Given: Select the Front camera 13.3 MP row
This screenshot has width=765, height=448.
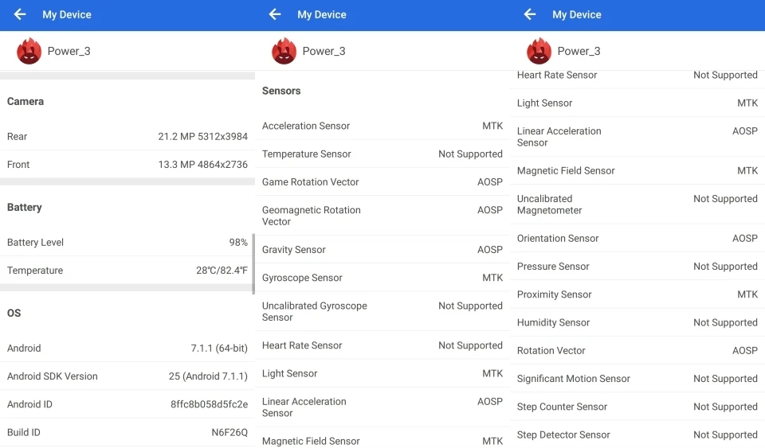Looking at the screenshot, I should pos(127,165).
